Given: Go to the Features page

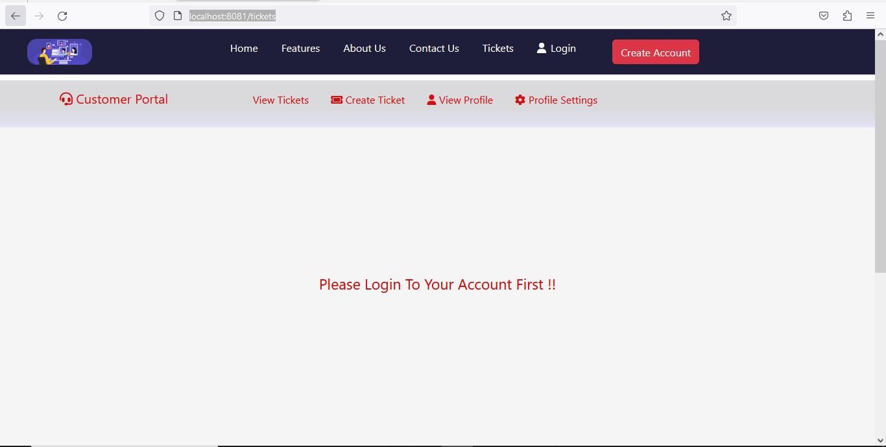Looking at the screenshot, I should [x=300, y=49].
